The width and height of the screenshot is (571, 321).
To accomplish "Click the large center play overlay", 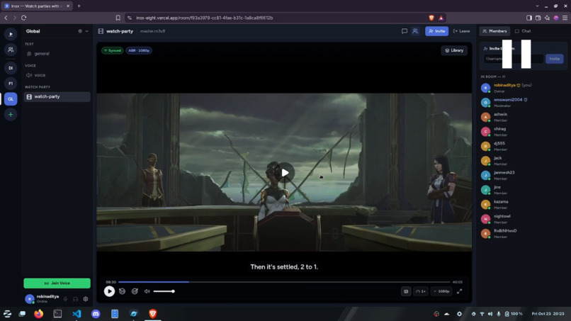I will point(285,173).
